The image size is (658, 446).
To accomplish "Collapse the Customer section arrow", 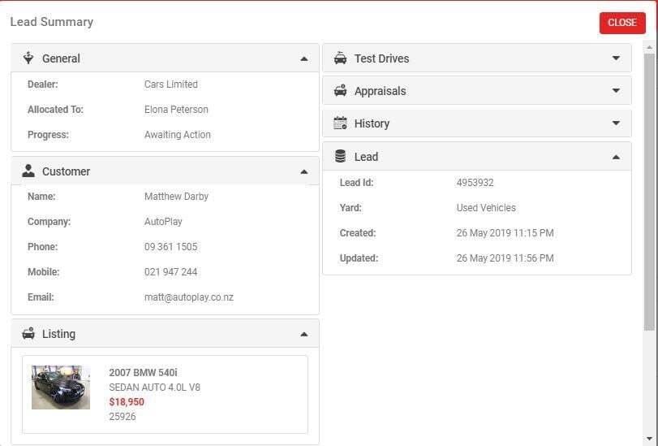I will pyautogui.click(x=304, y=172).
